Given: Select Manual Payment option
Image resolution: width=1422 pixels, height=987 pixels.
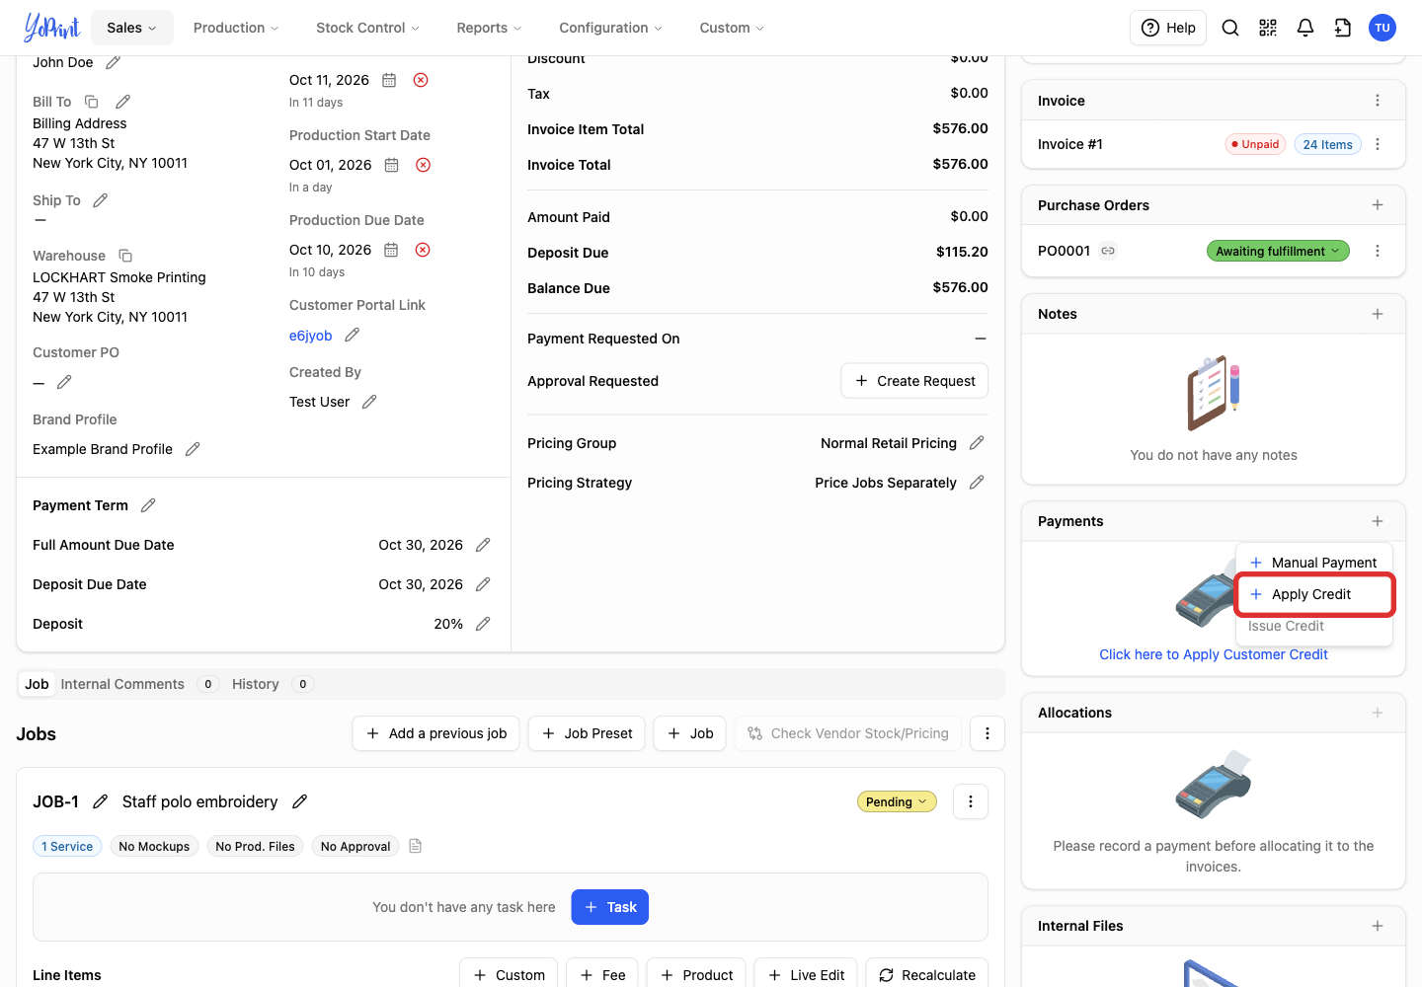Looking at the screenshot, I should [1313, 563].
